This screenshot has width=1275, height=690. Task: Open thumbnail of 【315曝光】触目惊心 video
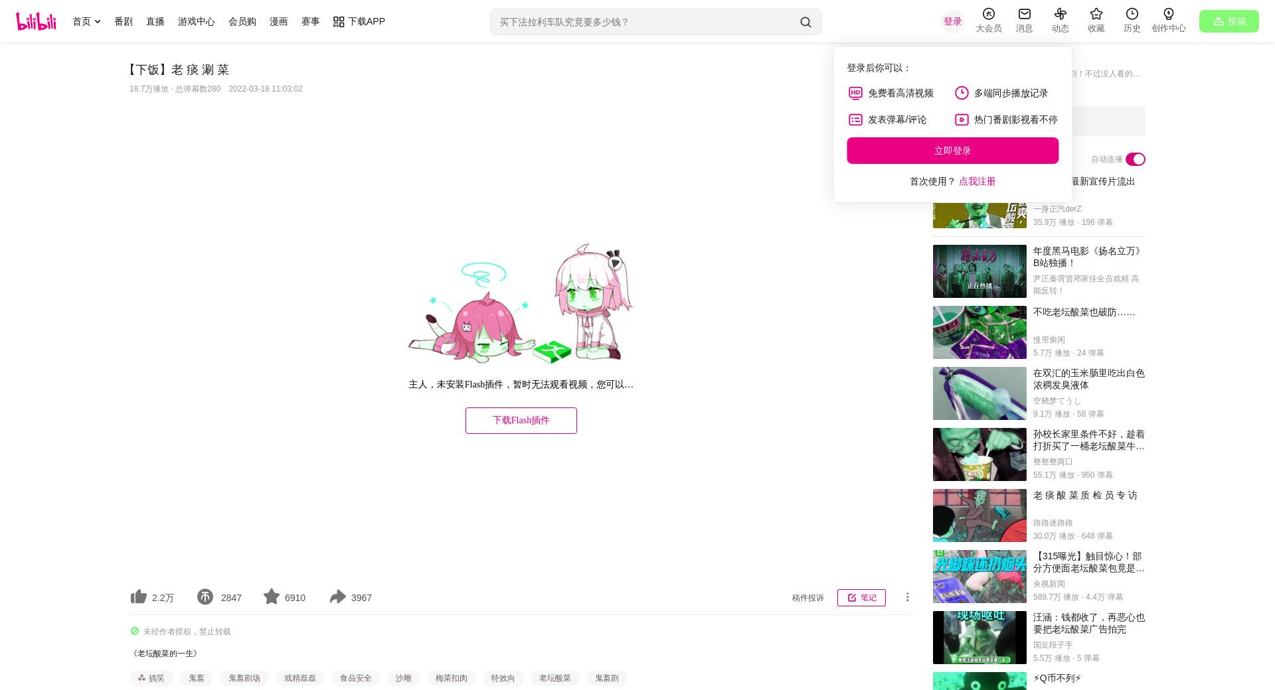(x=979, y=577)
